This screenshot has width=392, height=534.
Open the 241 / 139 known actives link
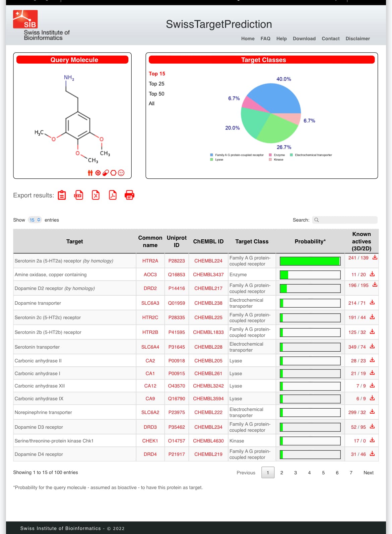pos(358,258)
